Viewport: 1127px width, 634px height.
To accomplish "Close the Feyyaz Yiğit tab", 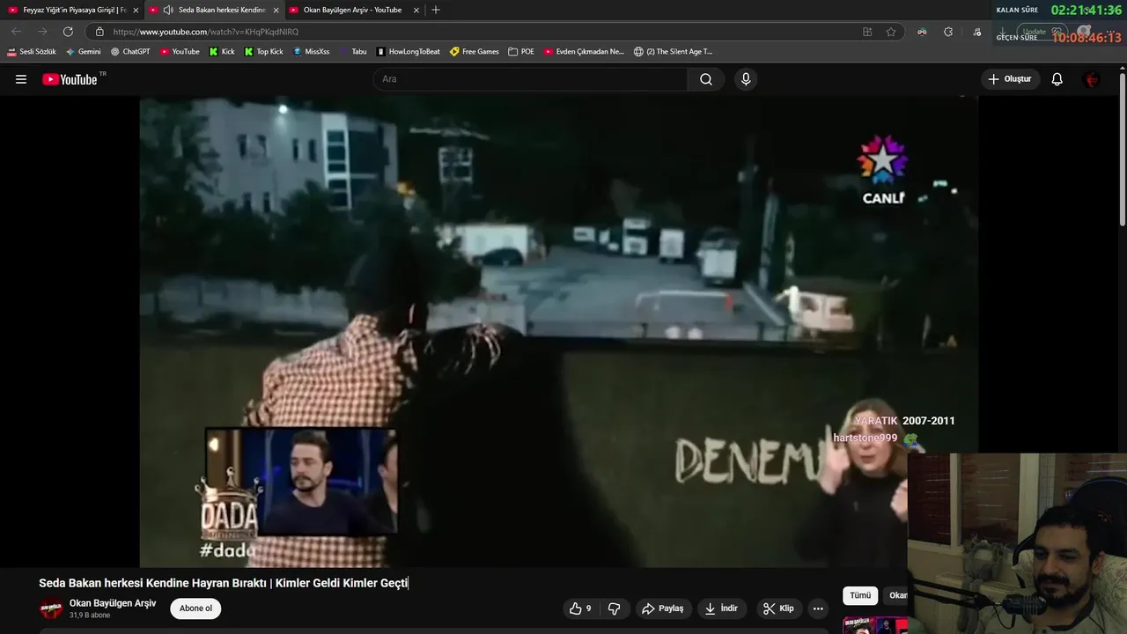I will 136,10.
